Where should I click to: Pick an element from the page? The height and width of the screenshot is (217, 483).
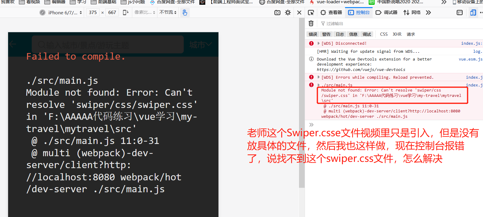point(311,13)
